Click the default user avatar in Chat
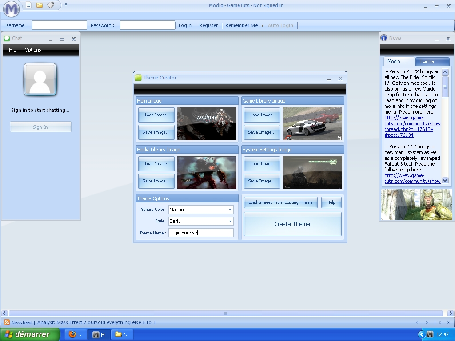The image size is (455, 341). pos(40,79)
